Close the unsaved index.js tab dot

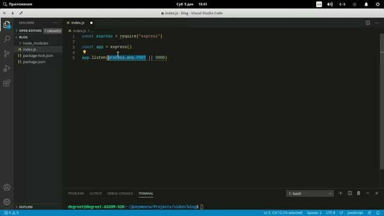tap(91, 23)
